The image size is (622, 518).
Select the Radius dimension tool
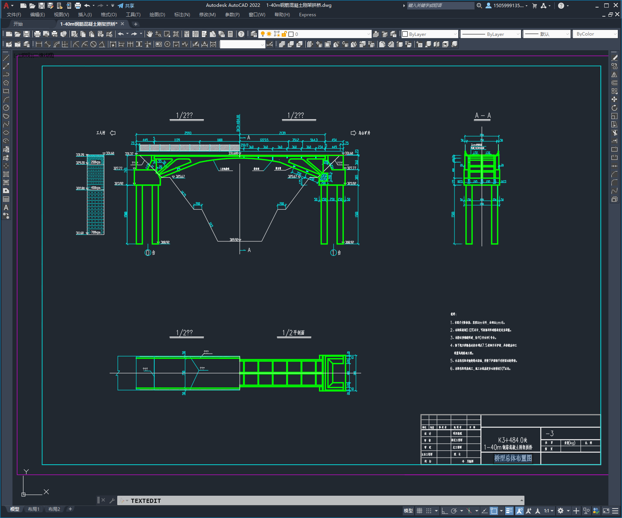(x=76, y=44)
